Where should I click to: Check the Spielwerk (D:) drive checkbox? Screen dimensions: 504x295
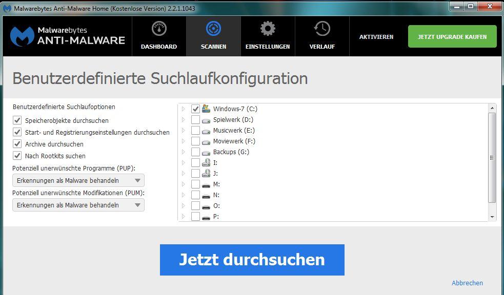click(x=195, y=120)
